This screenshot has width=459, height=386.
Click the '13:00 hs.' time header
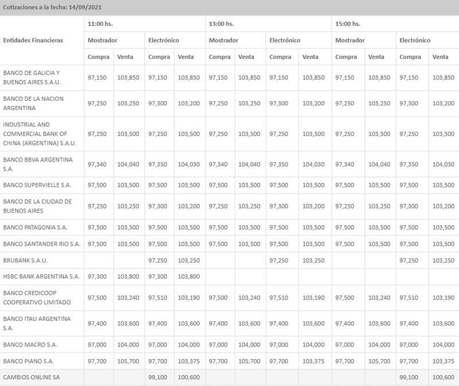221,24
